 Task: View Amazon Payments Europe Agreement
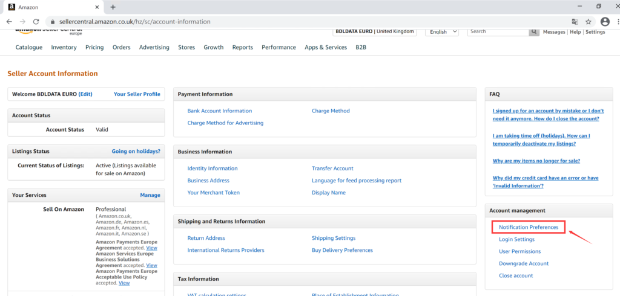151,248
